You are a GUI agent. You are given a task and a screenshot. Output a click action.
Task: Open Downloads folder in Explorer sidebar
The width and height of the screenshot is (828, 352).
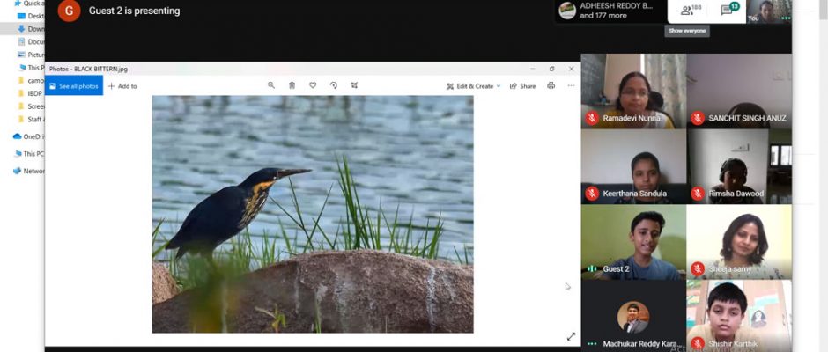[31, 29]
